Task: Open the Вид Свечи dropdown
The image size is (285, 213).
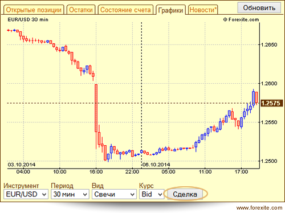Action: 114,194
